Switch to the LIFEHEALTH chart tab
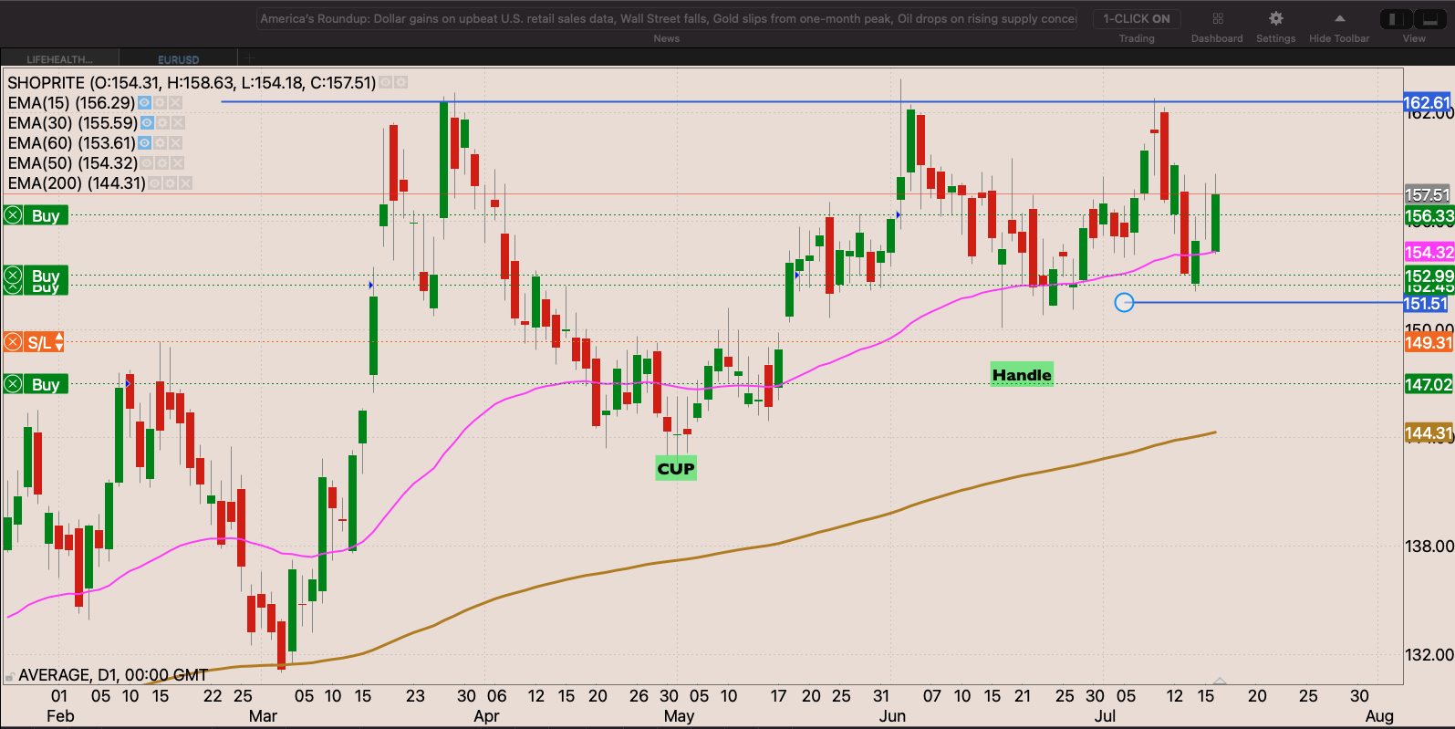This screenshot has height=729, width=1455. [60, 59]
